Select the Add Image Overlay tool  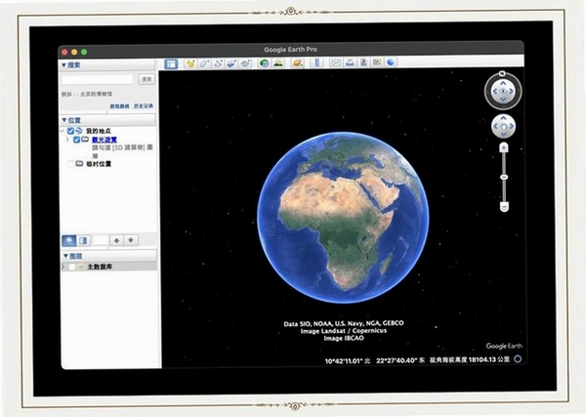[x=231, y=63]
